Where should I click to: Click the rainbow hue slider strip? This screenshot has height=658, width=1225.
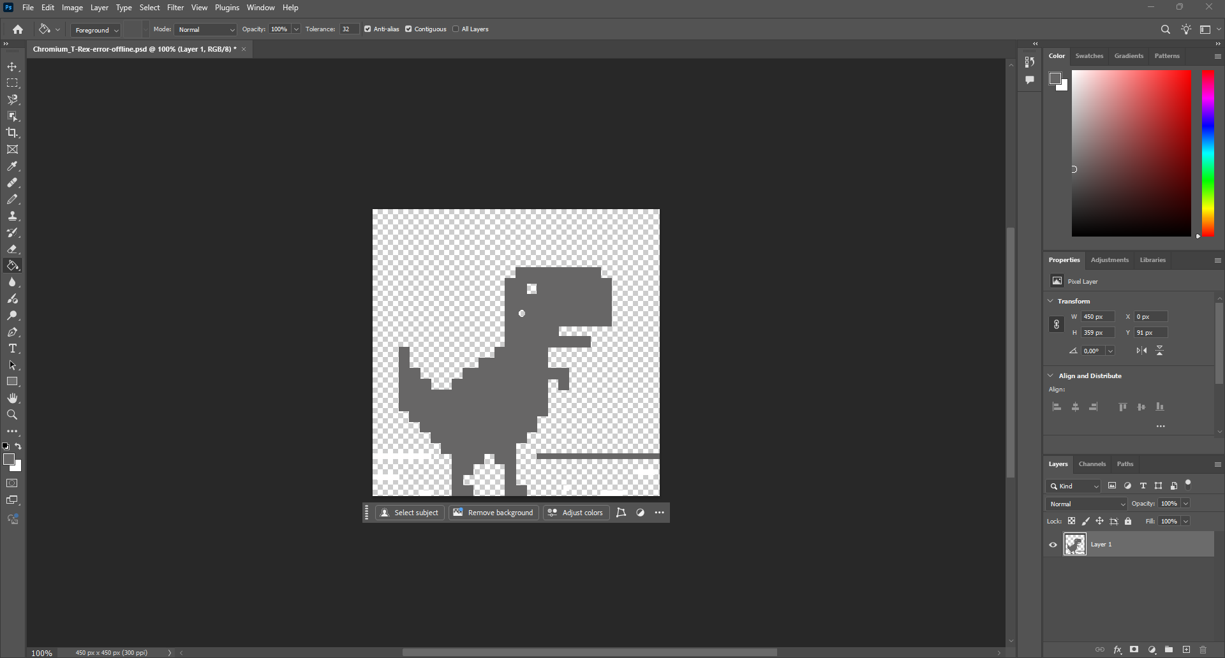(1208, 153)
